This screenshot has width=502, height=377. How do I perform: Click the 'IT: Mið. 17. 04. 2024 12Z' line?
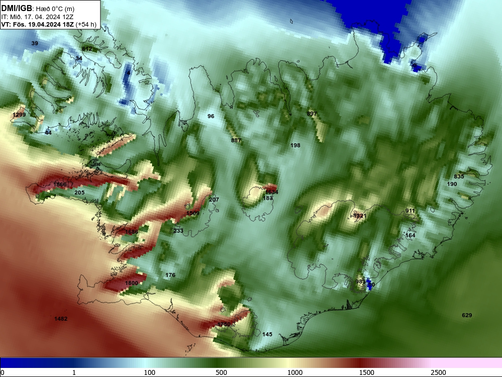click(37, 17)
